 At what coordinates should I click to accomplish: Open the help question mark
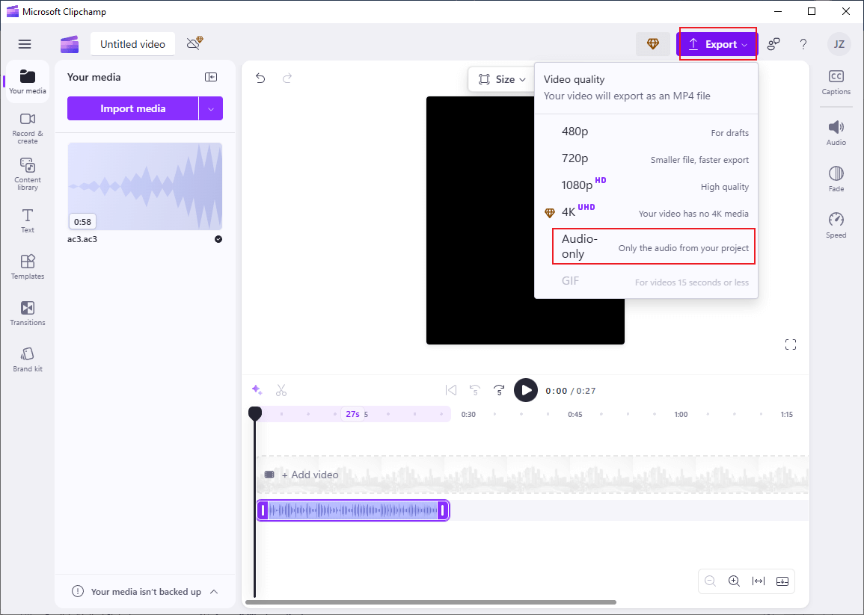(803, 44)
